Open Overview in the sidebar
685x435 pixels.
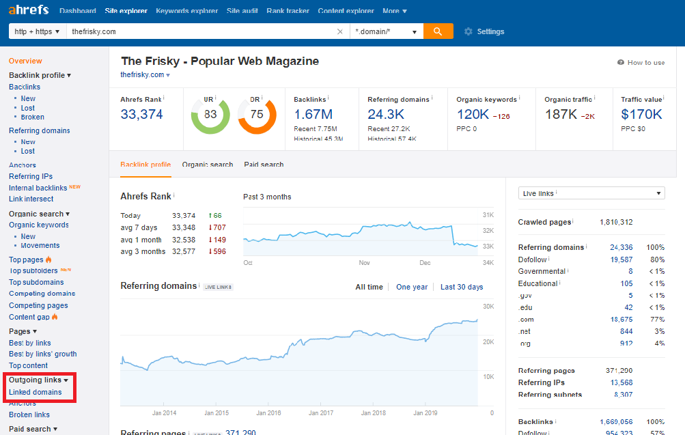[25, 61]
